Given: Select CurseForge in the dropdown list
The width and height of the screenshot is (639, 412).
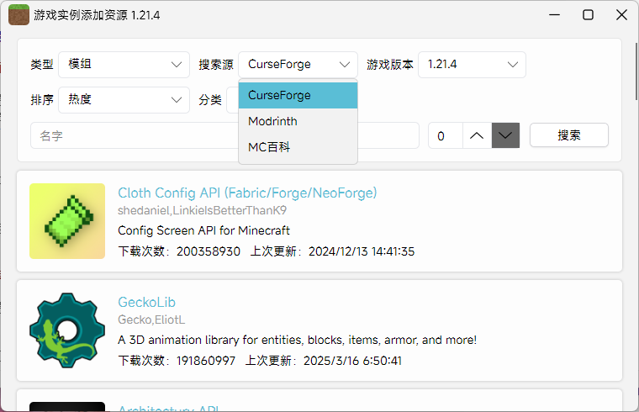Looking at the screenshot, I should [x=298, y=95].
